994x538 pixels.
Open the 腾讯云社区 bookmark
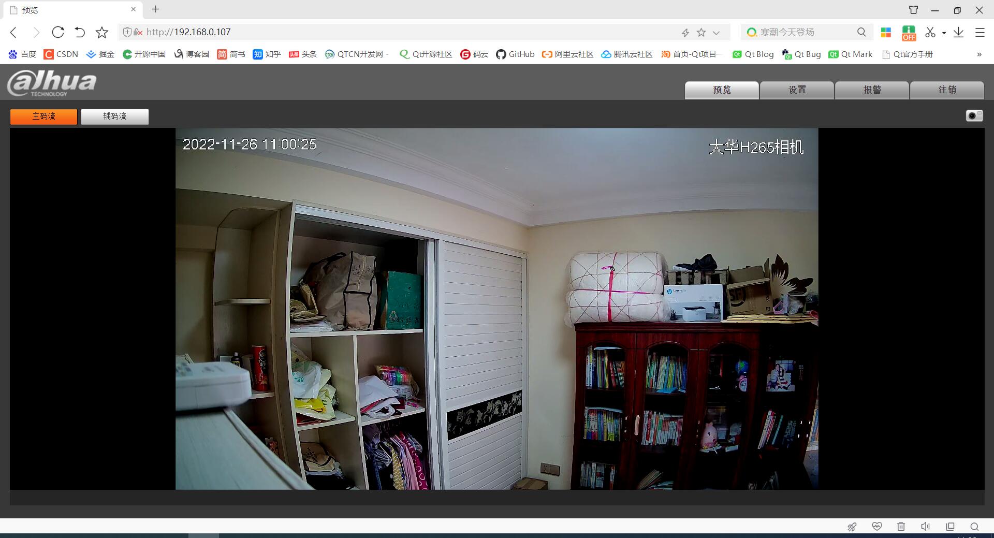point(627,54)
